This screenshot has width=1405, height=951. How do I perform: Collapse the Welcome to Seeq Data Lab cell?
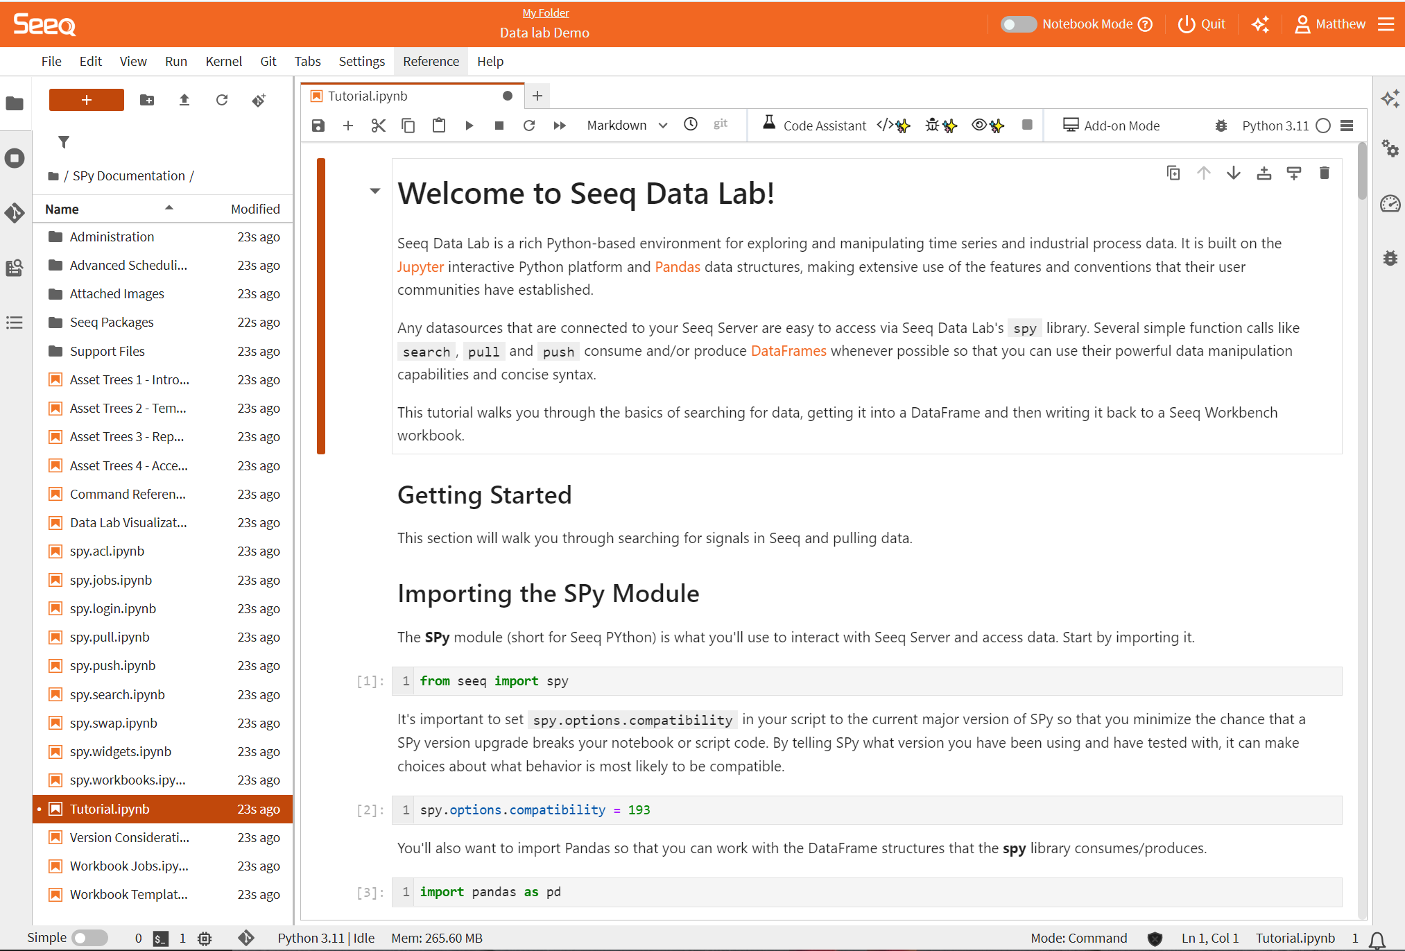click(375, 191)
